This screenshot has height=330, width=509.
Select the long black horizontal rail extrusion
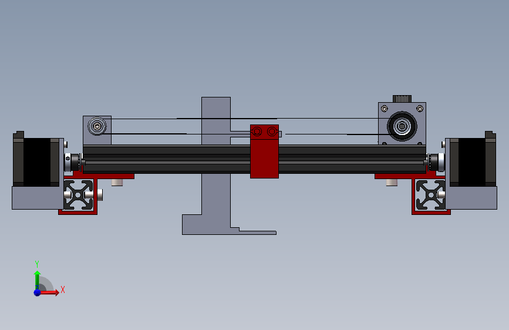254,159
